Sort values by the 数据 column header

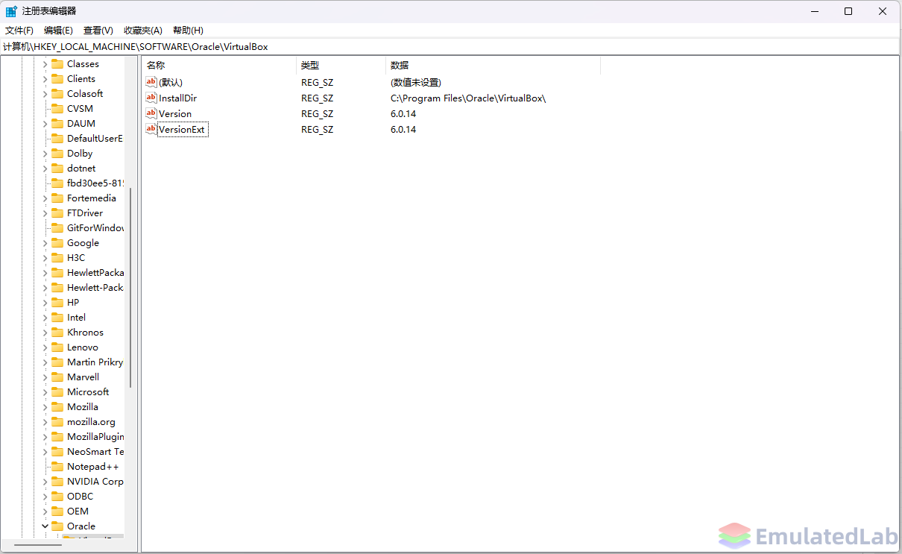493,66
